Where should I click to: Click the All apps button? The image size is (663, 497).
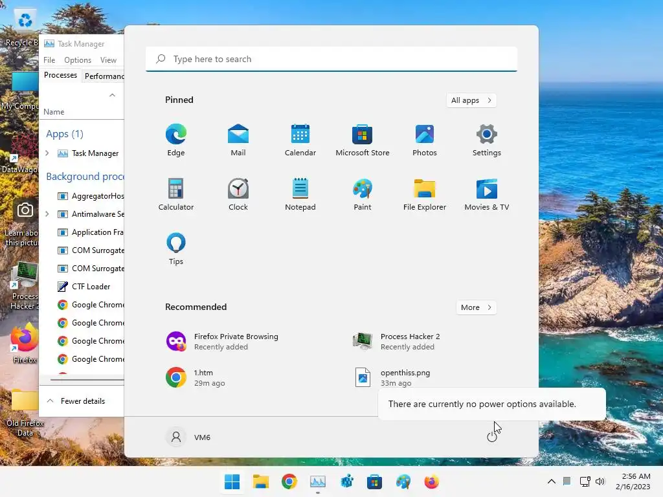pyautogui.click(x=471, y=100)
